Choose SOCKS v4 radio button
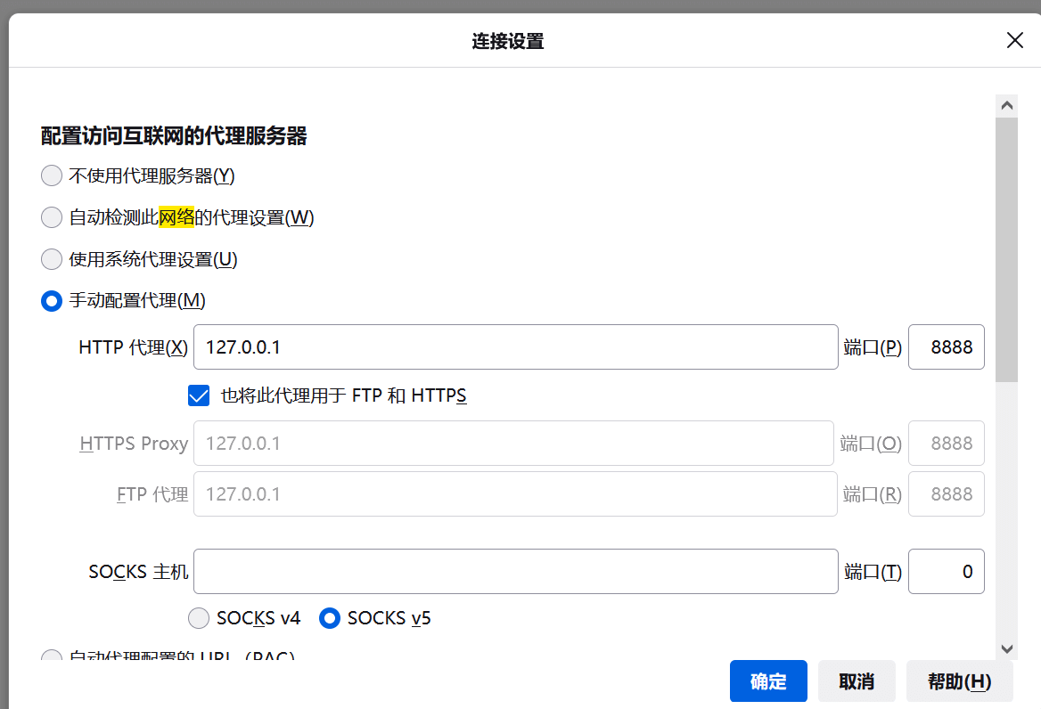This screenshot has width=1041, height=709. 199,618
